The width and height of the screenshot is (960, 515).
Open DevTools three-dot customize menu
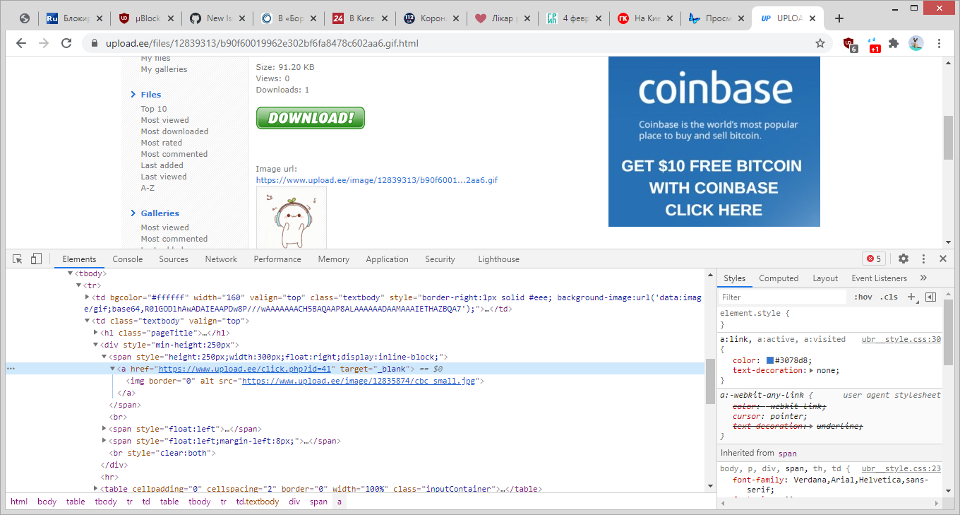pyautogui.click(x=924, y=259)
